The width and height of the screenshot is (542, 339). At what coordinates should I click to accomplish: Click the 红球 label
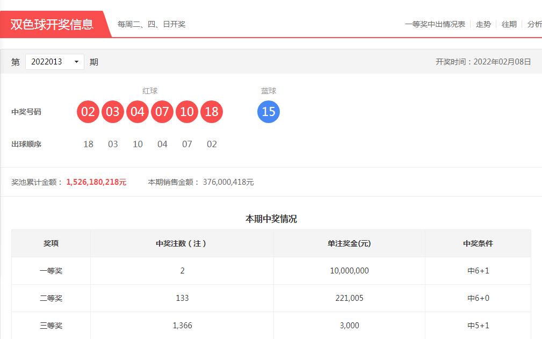point(150,91)
